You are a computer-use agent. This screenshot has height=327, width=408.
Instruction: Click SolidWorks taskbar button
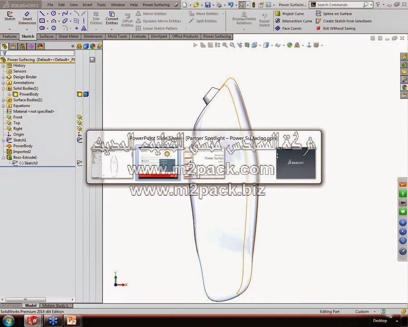[x=32, y=321]
